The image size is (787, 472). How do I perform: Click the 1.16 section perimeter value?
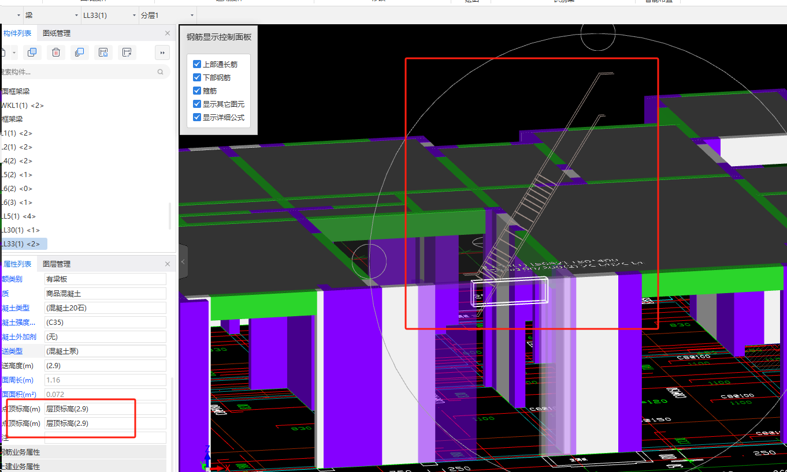[x=105, y=380]
